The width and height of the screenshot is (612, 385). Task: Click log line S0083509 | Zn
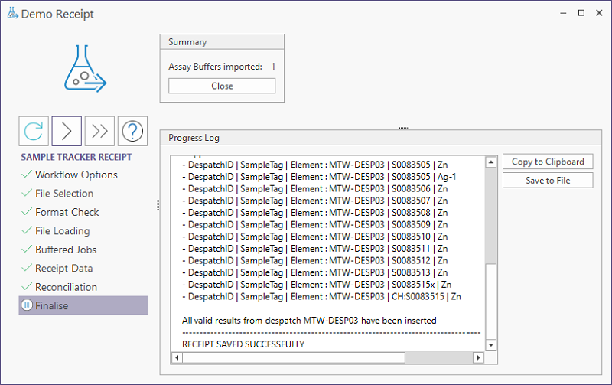tap(314, 224)
